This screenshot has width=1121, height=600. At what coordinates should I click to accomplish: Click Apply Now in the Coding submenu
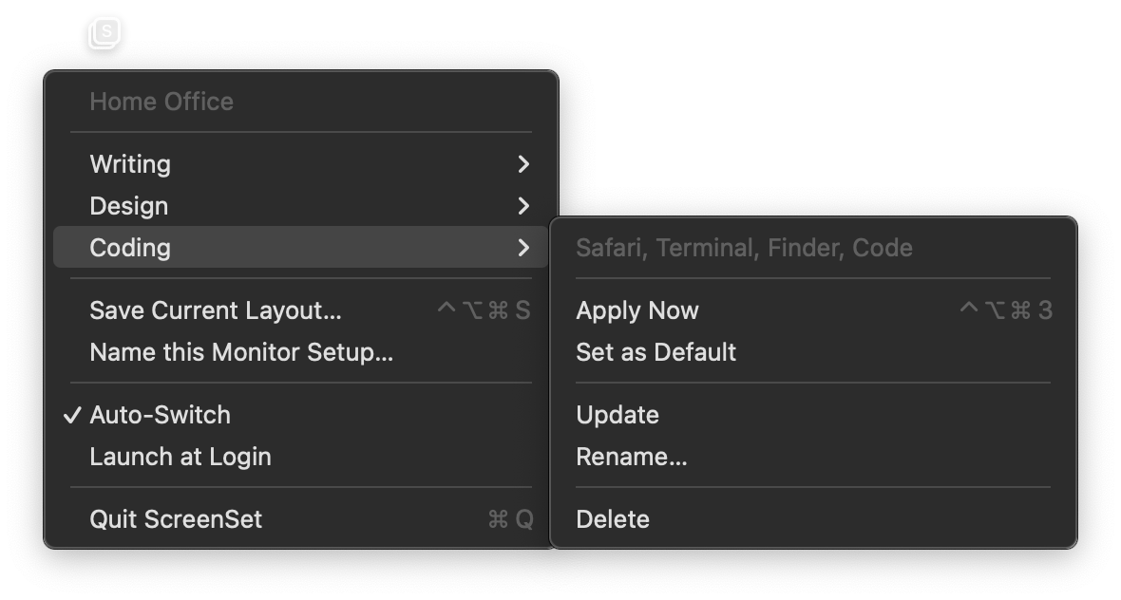click(813, 310)
